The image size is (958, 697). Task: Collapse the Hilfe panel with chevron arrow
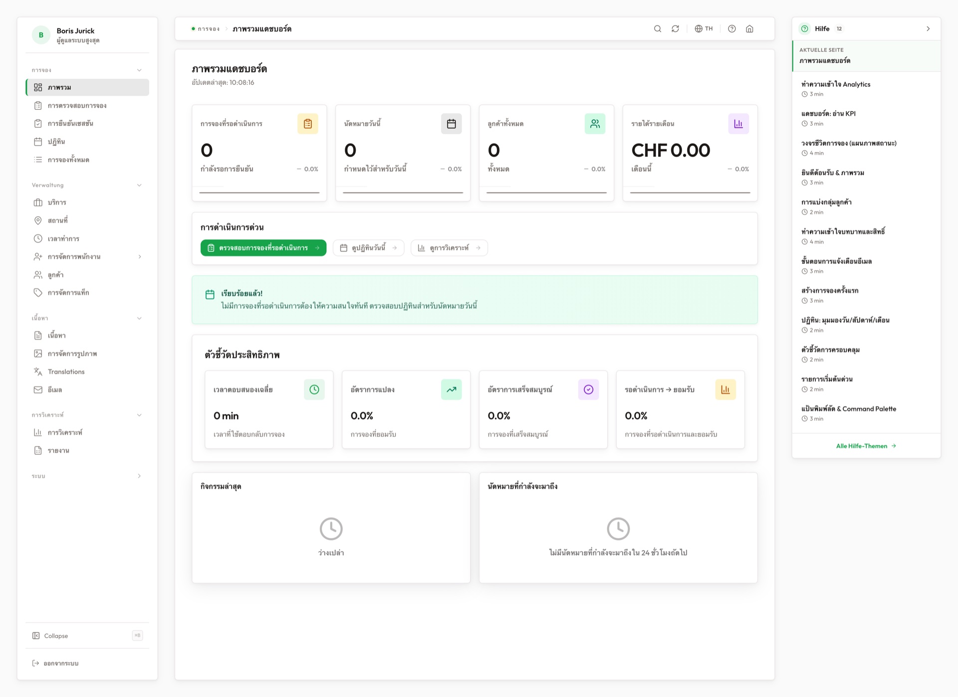pyautogui.click(x=928, y=29)
